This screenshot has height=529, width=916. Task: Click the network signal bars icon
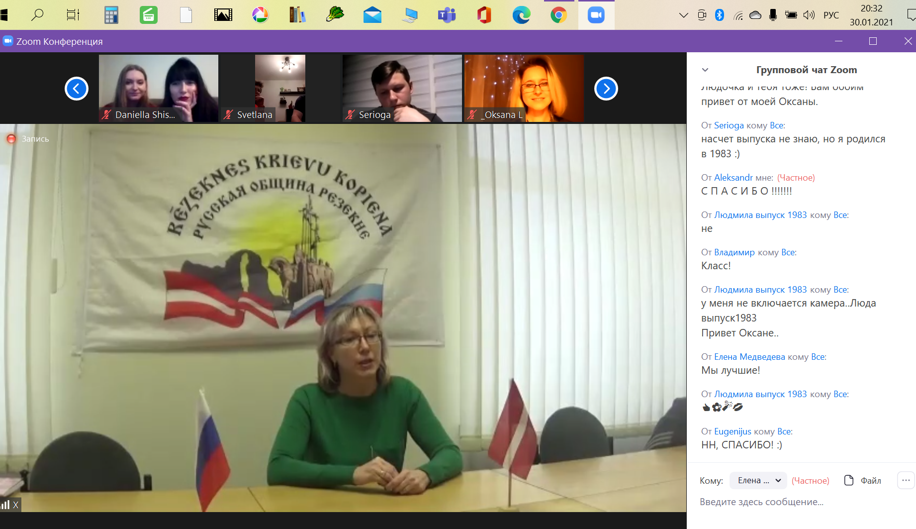5,505
